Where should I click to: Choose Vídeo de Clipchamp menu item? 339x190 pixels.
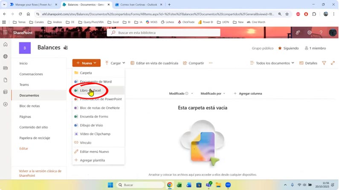point(99,134)
